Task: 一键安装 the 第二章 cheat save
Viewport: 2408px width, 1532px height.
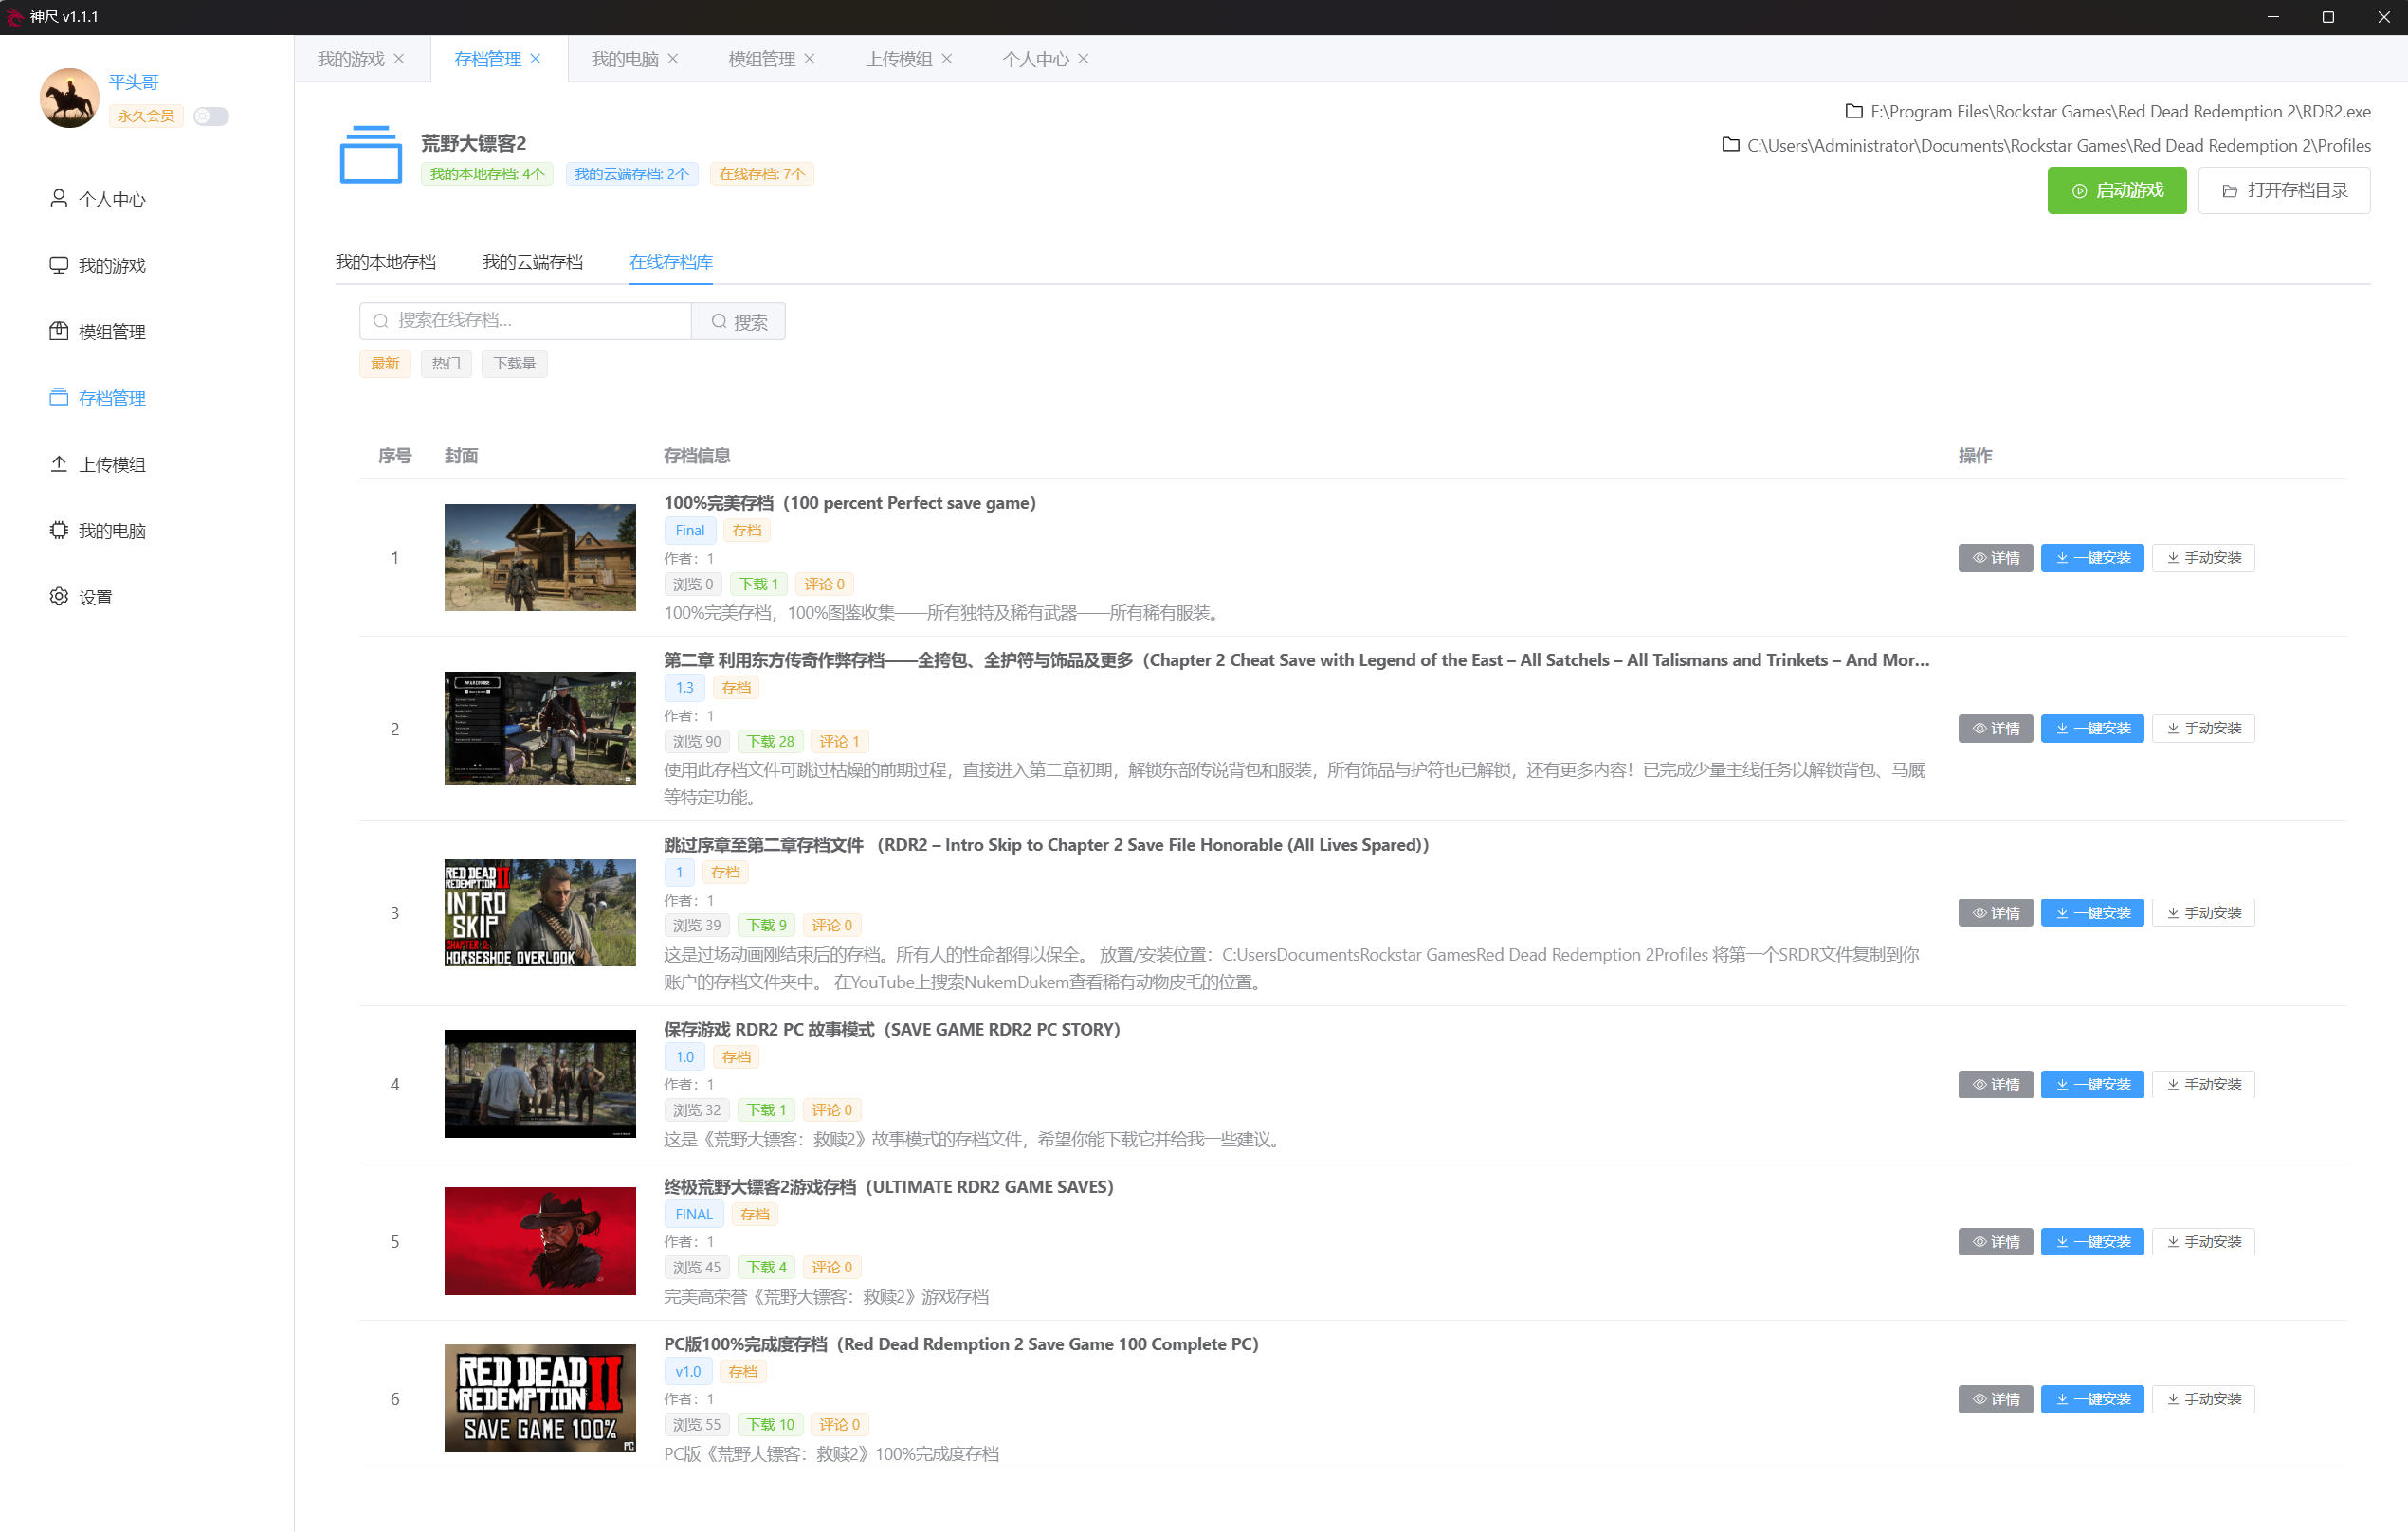Action: pos(2093,729)
